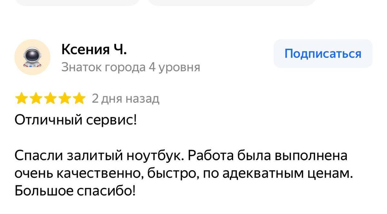Open review details via Отличный сервис! heading
387x214 pixels.
[x=76, y=119]
